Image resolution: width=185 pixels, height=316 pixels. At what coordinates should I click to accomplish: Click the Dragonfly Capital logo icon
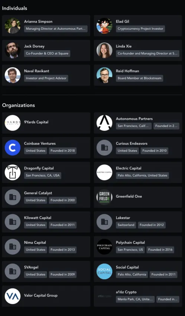13,172
